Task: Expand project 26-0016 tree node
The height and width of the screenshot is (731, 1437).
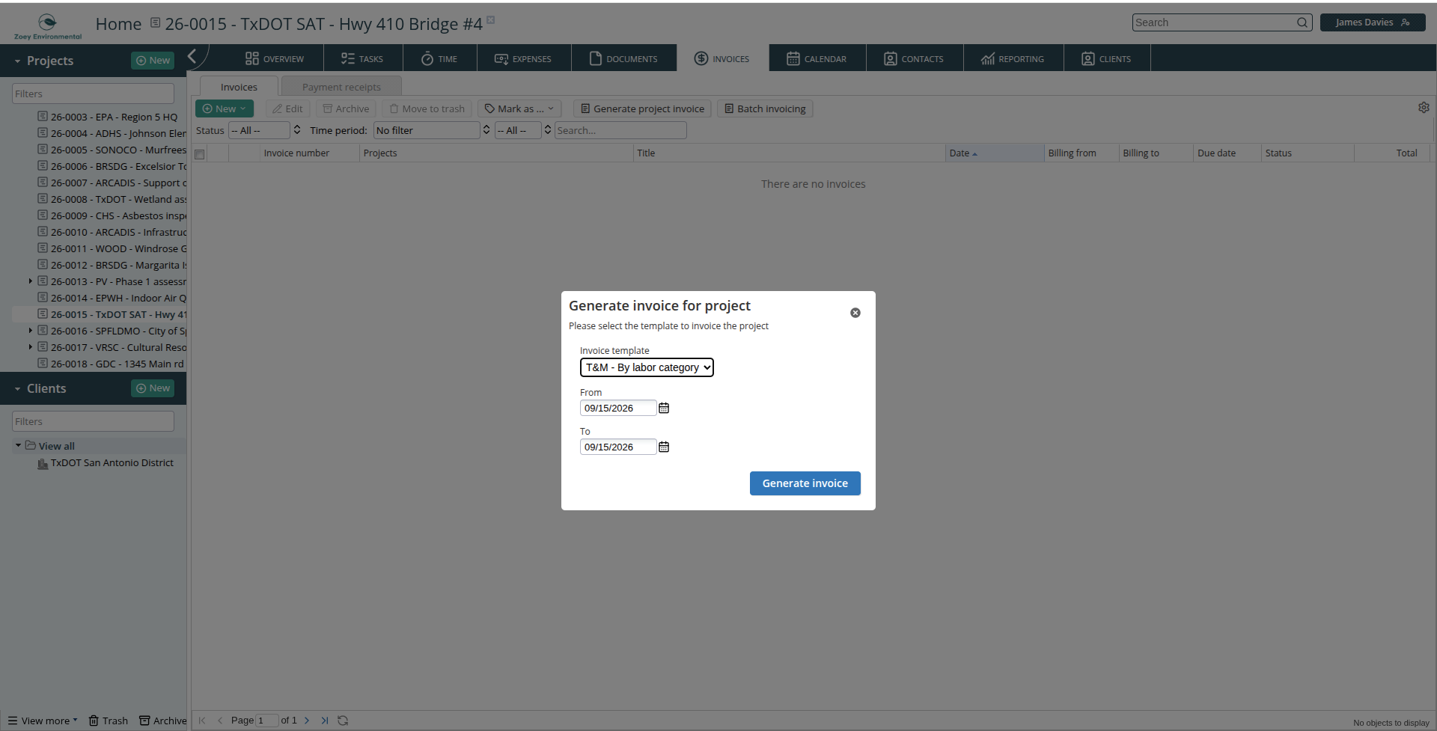Action: 31,331
